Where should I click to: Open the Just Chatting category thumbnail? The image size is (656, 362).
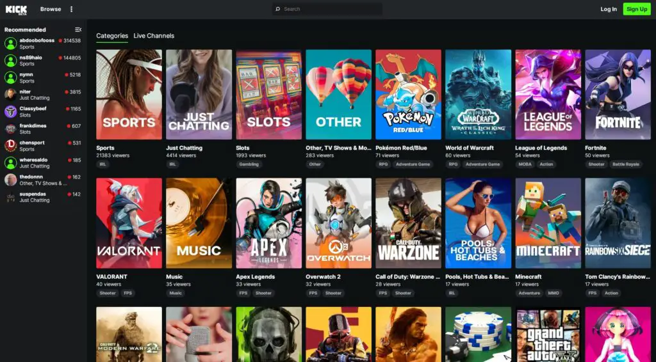tap(199, 95)
